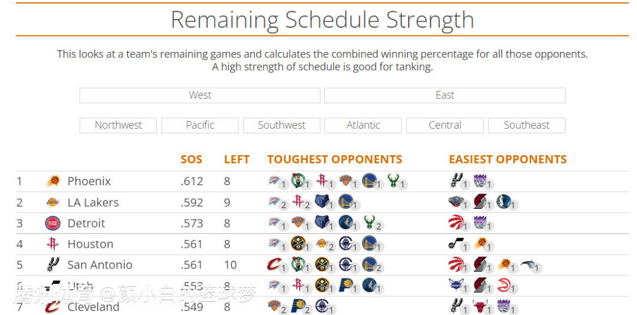The width and height of the screenshot is (637, 315).
Task: Sort table by the LEFT column header
Action: click(237, 159)
